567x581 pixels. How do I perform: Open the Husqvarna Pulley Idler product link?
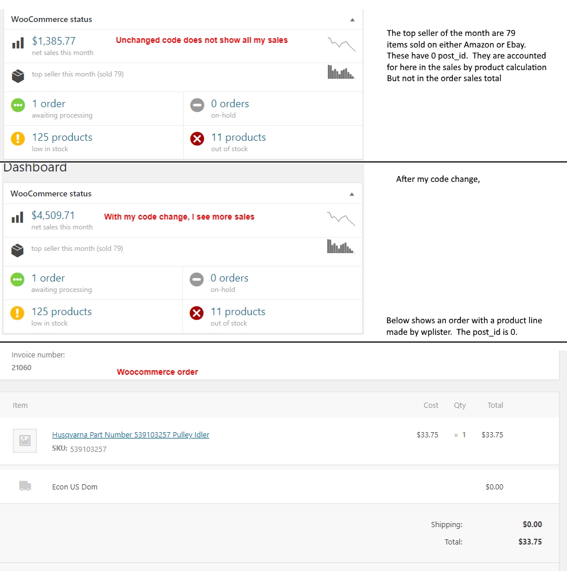tap(130, 435)
